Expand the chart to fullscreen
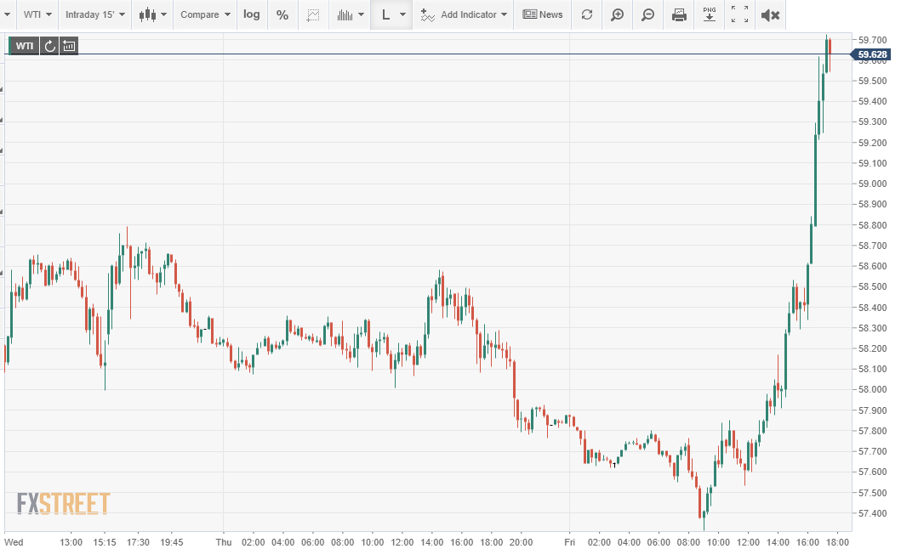The height and width of the screenshot is (560, 901). pyautogui.click(x=739, y=15)
